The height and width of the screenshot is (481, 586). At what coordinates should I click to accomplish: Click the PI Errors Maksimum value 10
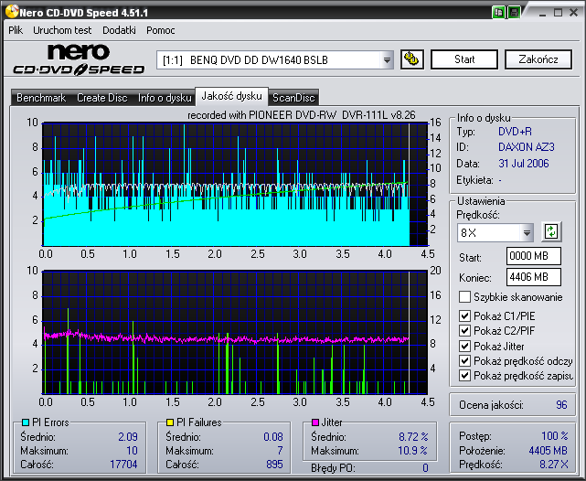[x=132, y=451]
